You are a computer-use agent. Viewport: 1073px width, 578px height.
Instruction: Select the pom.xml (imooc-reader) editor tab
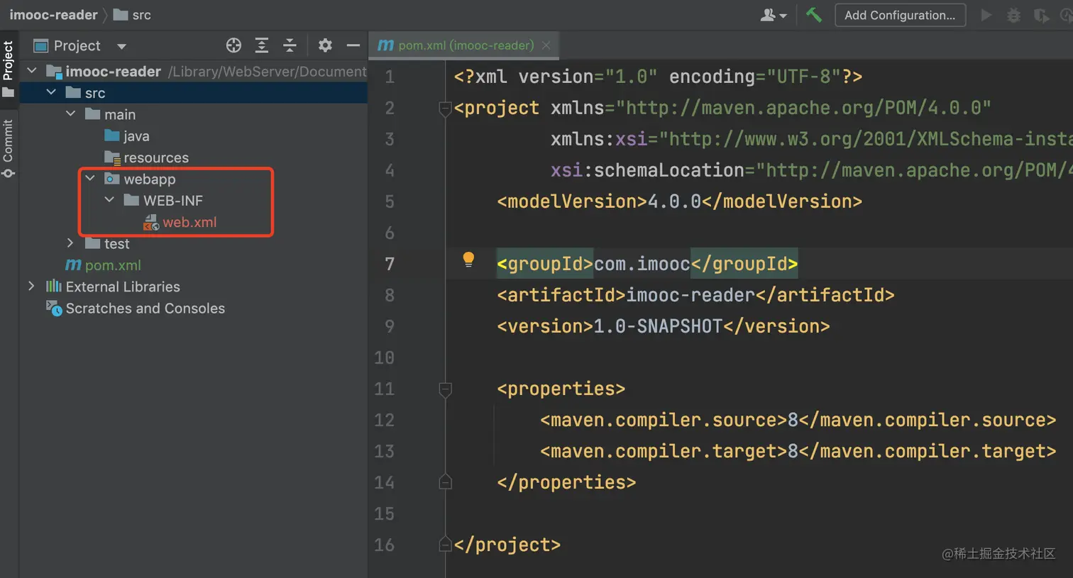point(464,45)
